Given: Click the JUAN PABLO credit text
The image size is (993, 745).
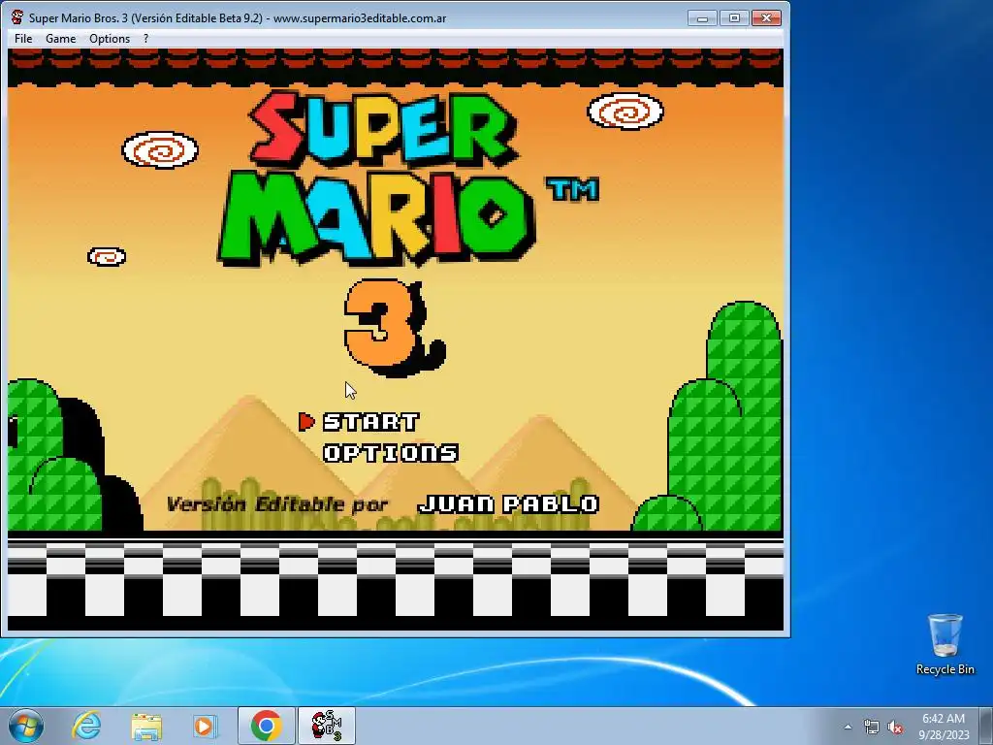Looking at the screenshot, I should tap(509, 504).
